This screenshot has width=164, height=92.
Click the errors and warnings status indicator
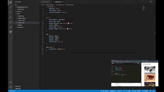(13, 91)
